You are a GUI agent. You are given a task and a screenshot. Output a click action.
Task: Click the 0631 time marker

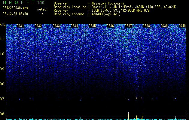[x=20, y=26]
